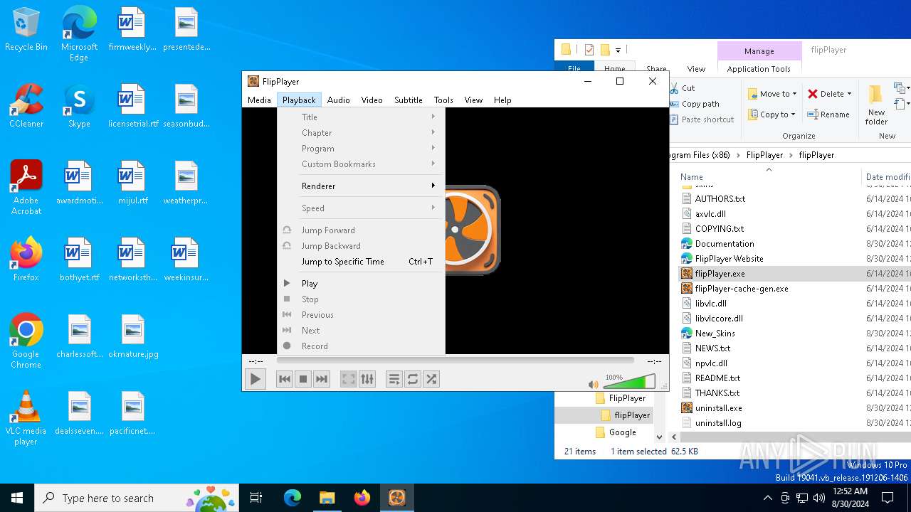Open Move to dropdown in ribbon
911x512 pixels.
[772, 94]
